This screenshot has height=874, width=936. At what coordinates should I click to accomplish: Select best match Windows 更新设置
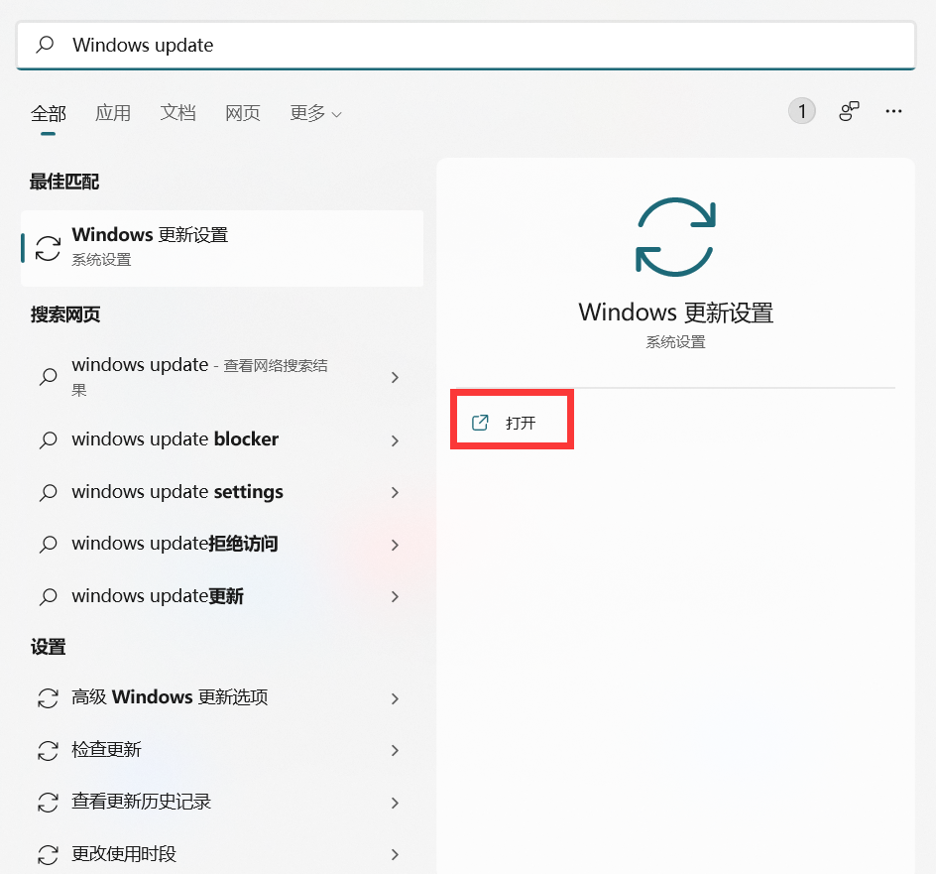[x=222, y=248]
